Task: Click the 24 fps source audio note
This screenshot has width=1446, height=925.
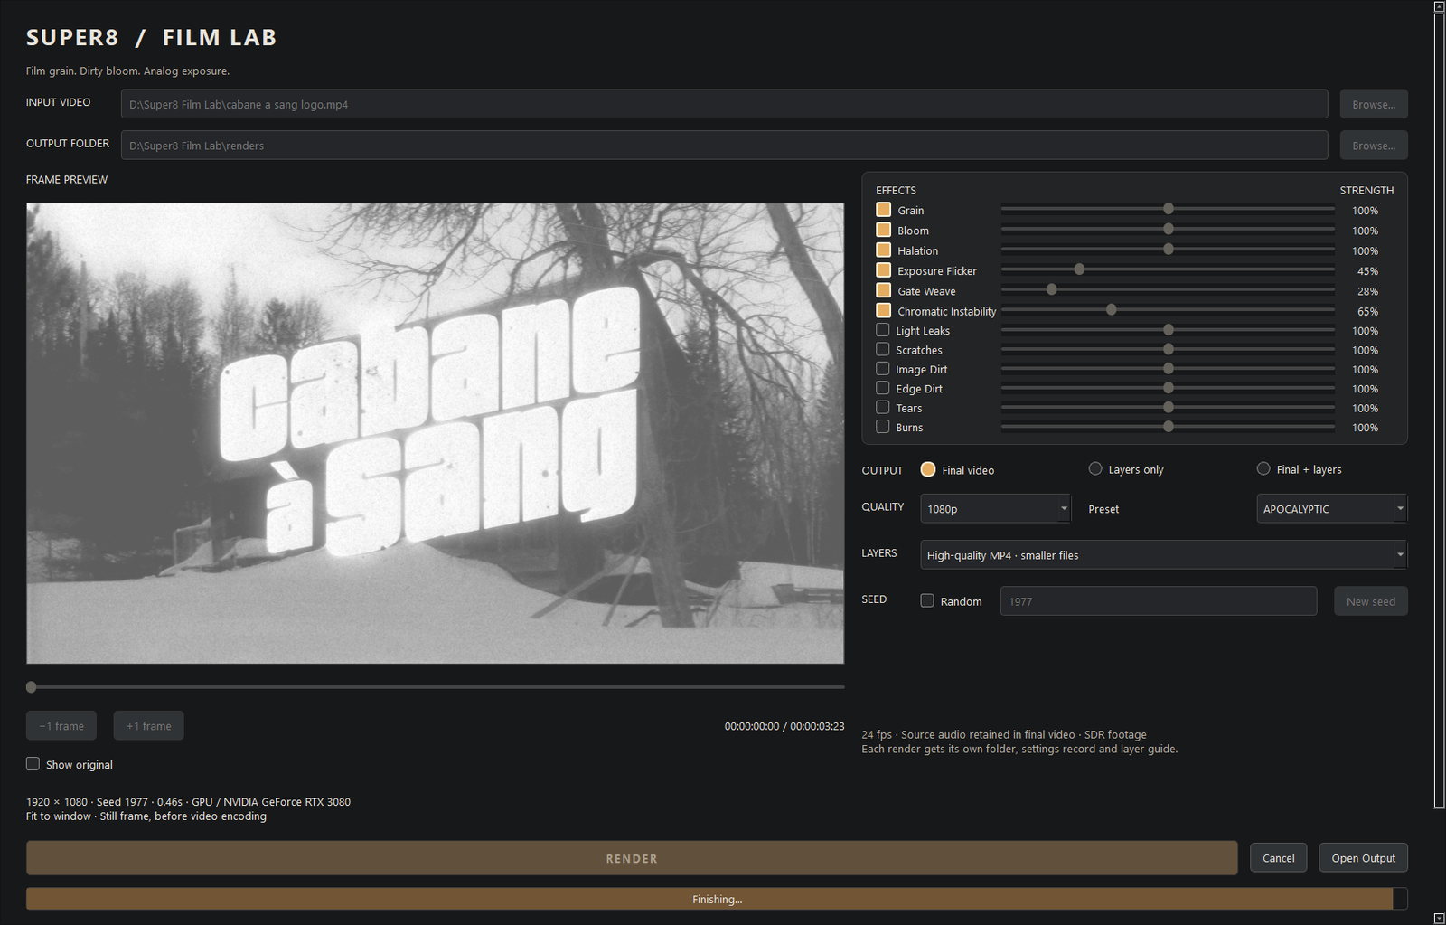Action: 1003,734
